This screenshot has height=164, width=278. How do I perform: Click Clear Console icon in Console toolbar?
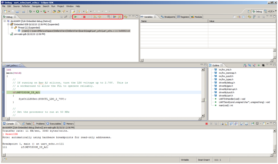coord(222,124)
